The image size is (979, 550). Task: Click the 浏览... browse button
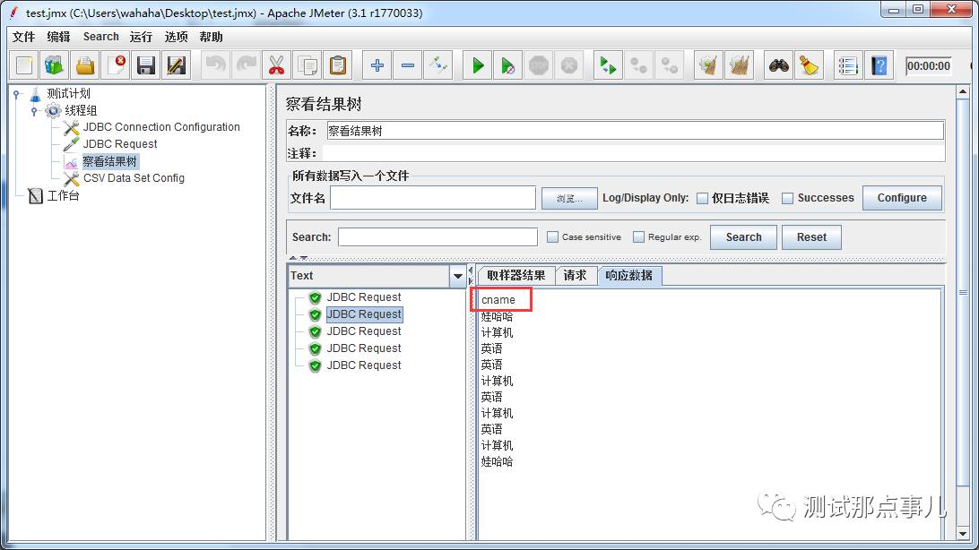[569, 198]
